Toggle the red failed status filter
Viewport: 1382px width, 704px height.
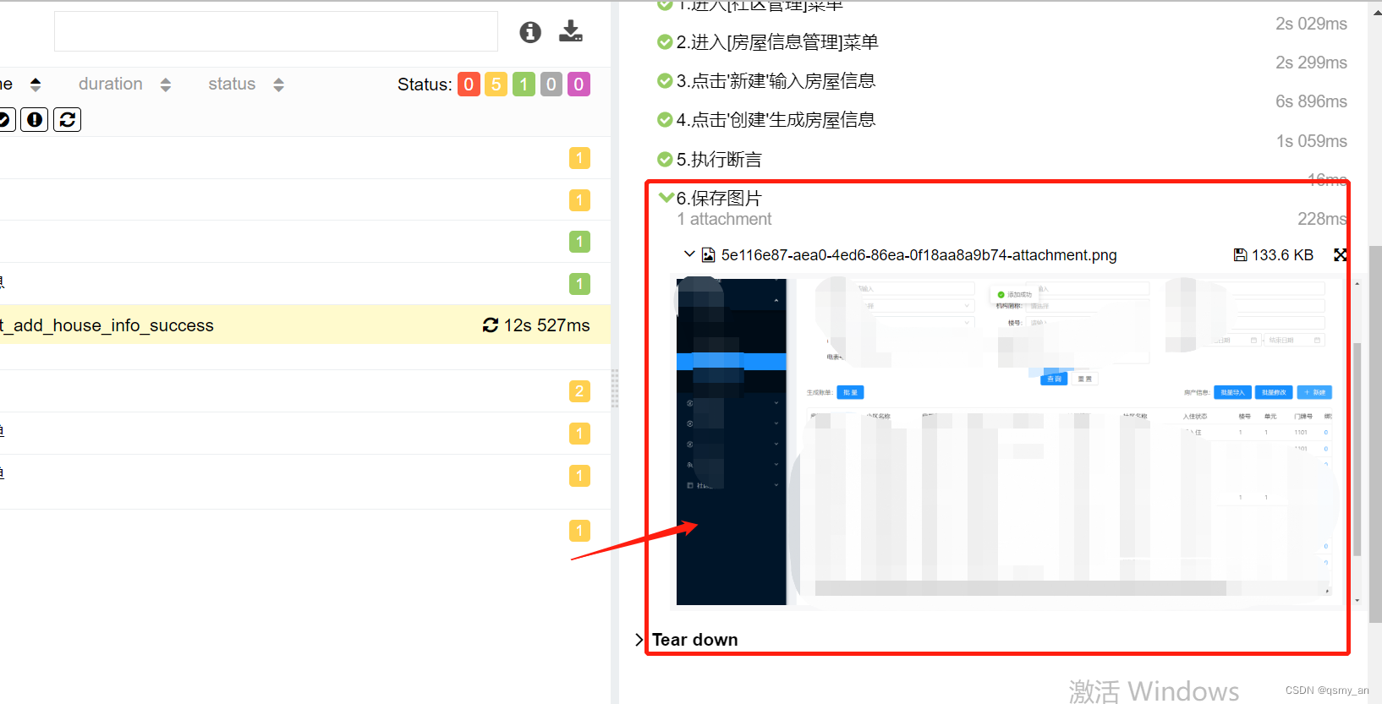(x=469, y=85)
